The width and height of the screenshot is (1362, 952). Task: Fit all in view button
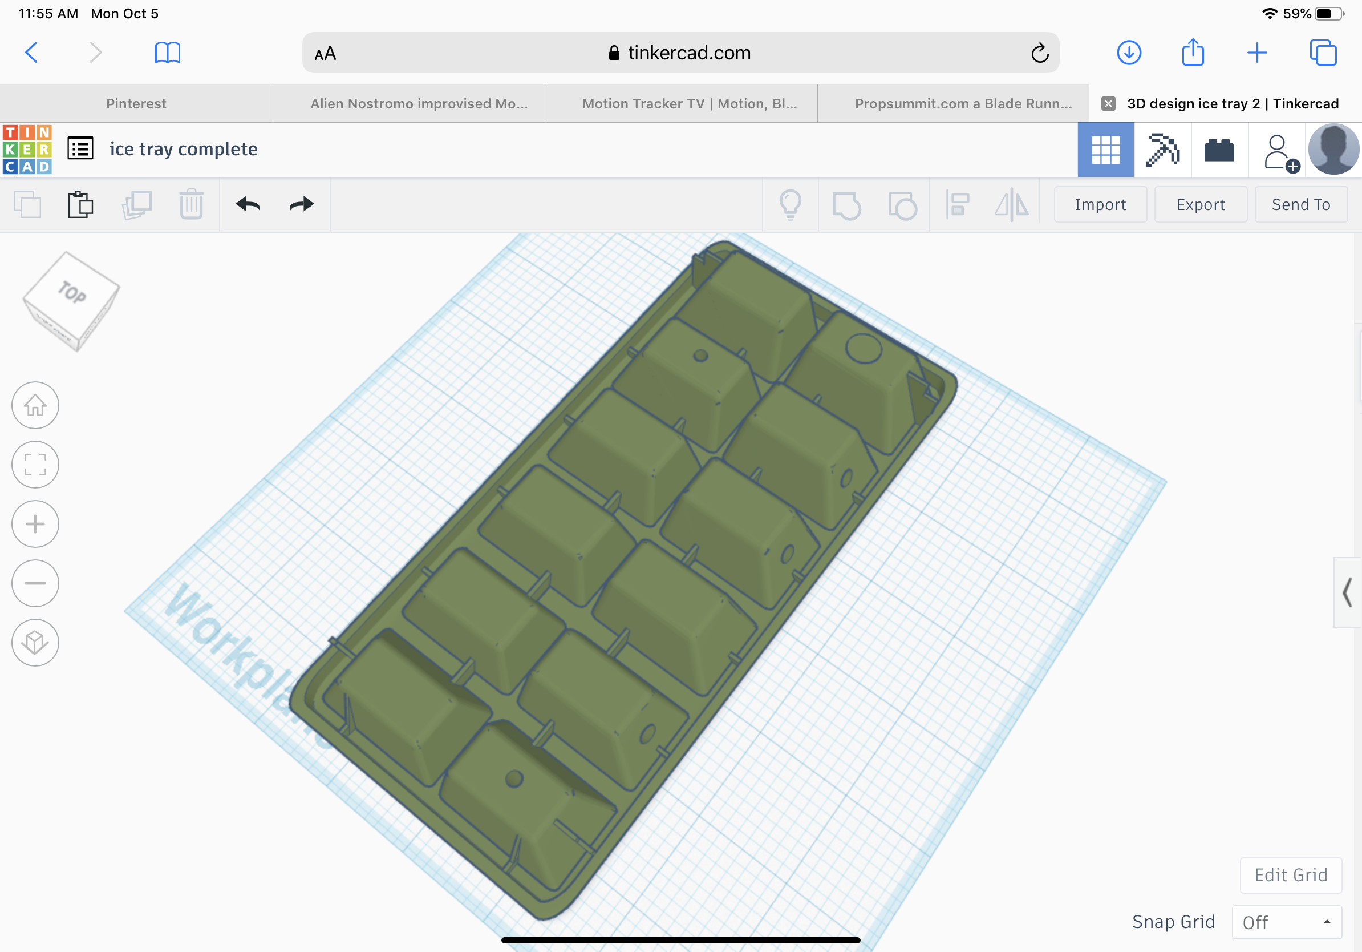coord(35,465)
